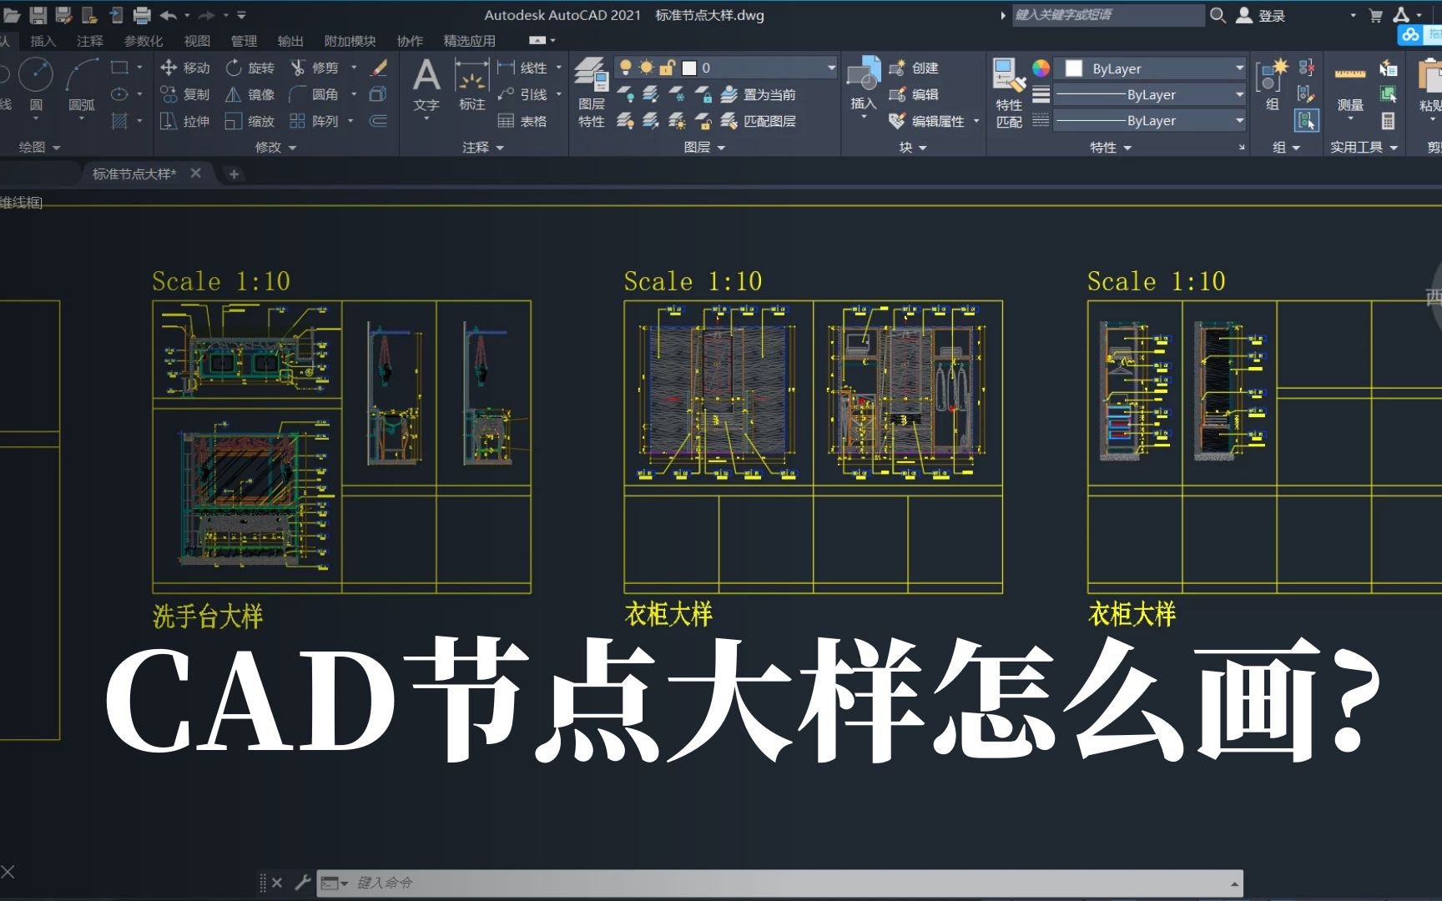Screen dimensions: 1442x901
Task: Toggle layer freeze via the sun icon
Action: pyautogui.click(x=646, y=68)
